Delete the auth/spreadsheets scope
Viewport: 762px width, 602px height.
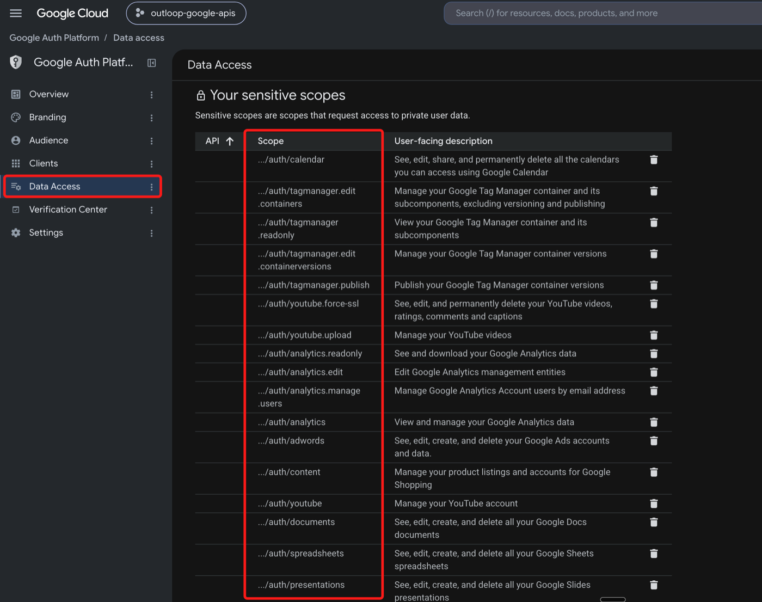point(654,554)
